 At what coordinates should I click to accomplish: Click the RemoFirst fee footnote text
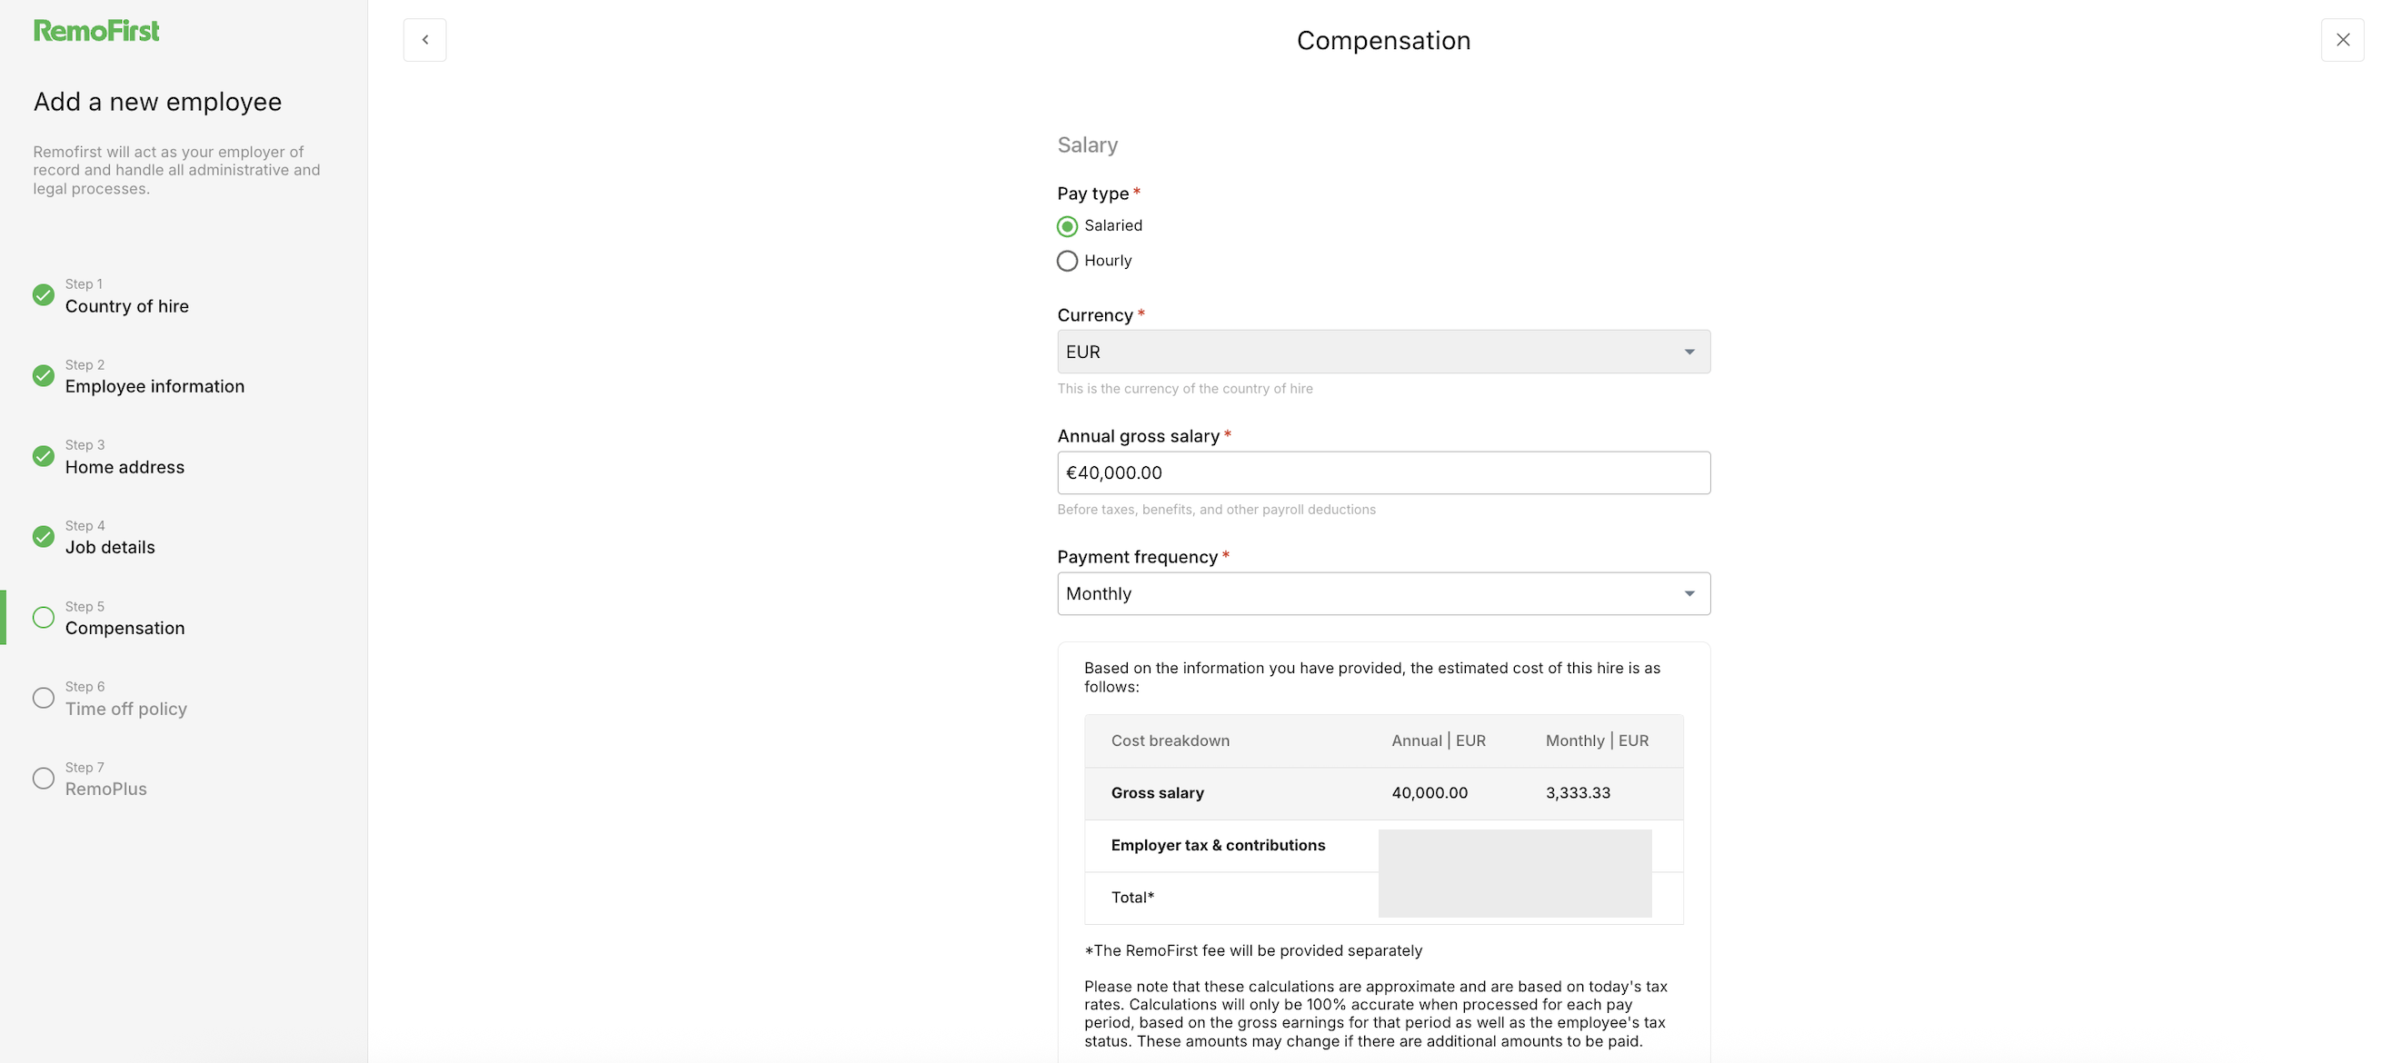pyautogui.click(x=1252, y=950)
